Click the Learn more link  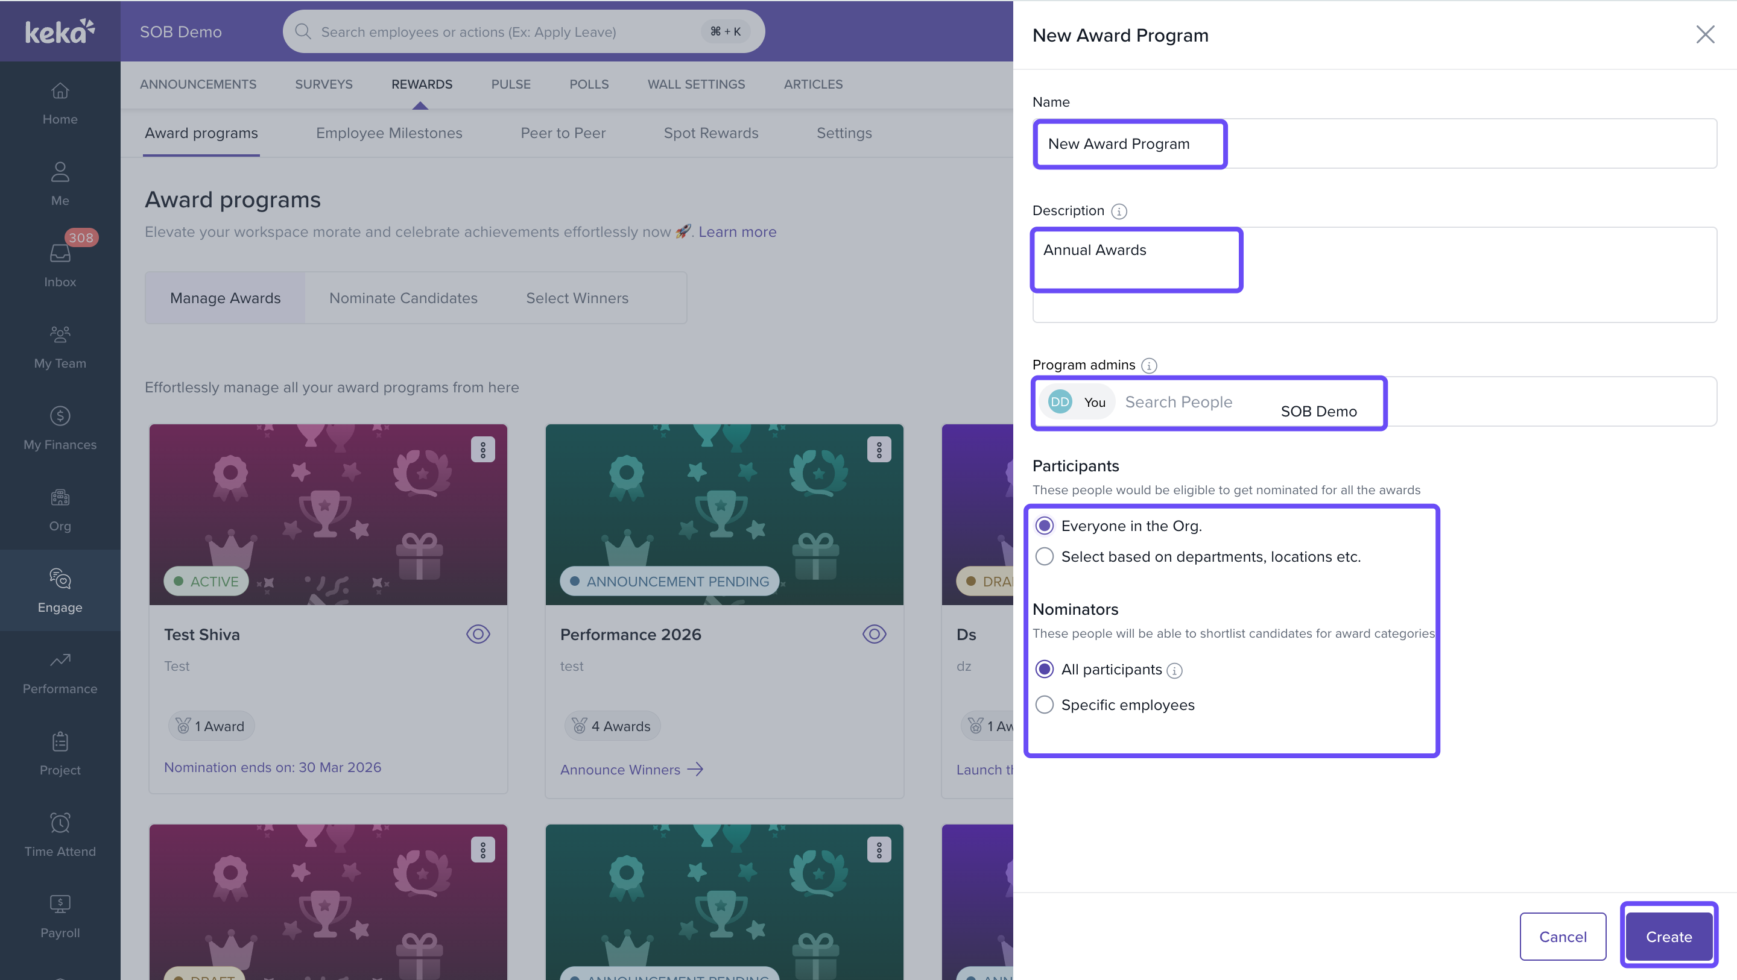737,232
